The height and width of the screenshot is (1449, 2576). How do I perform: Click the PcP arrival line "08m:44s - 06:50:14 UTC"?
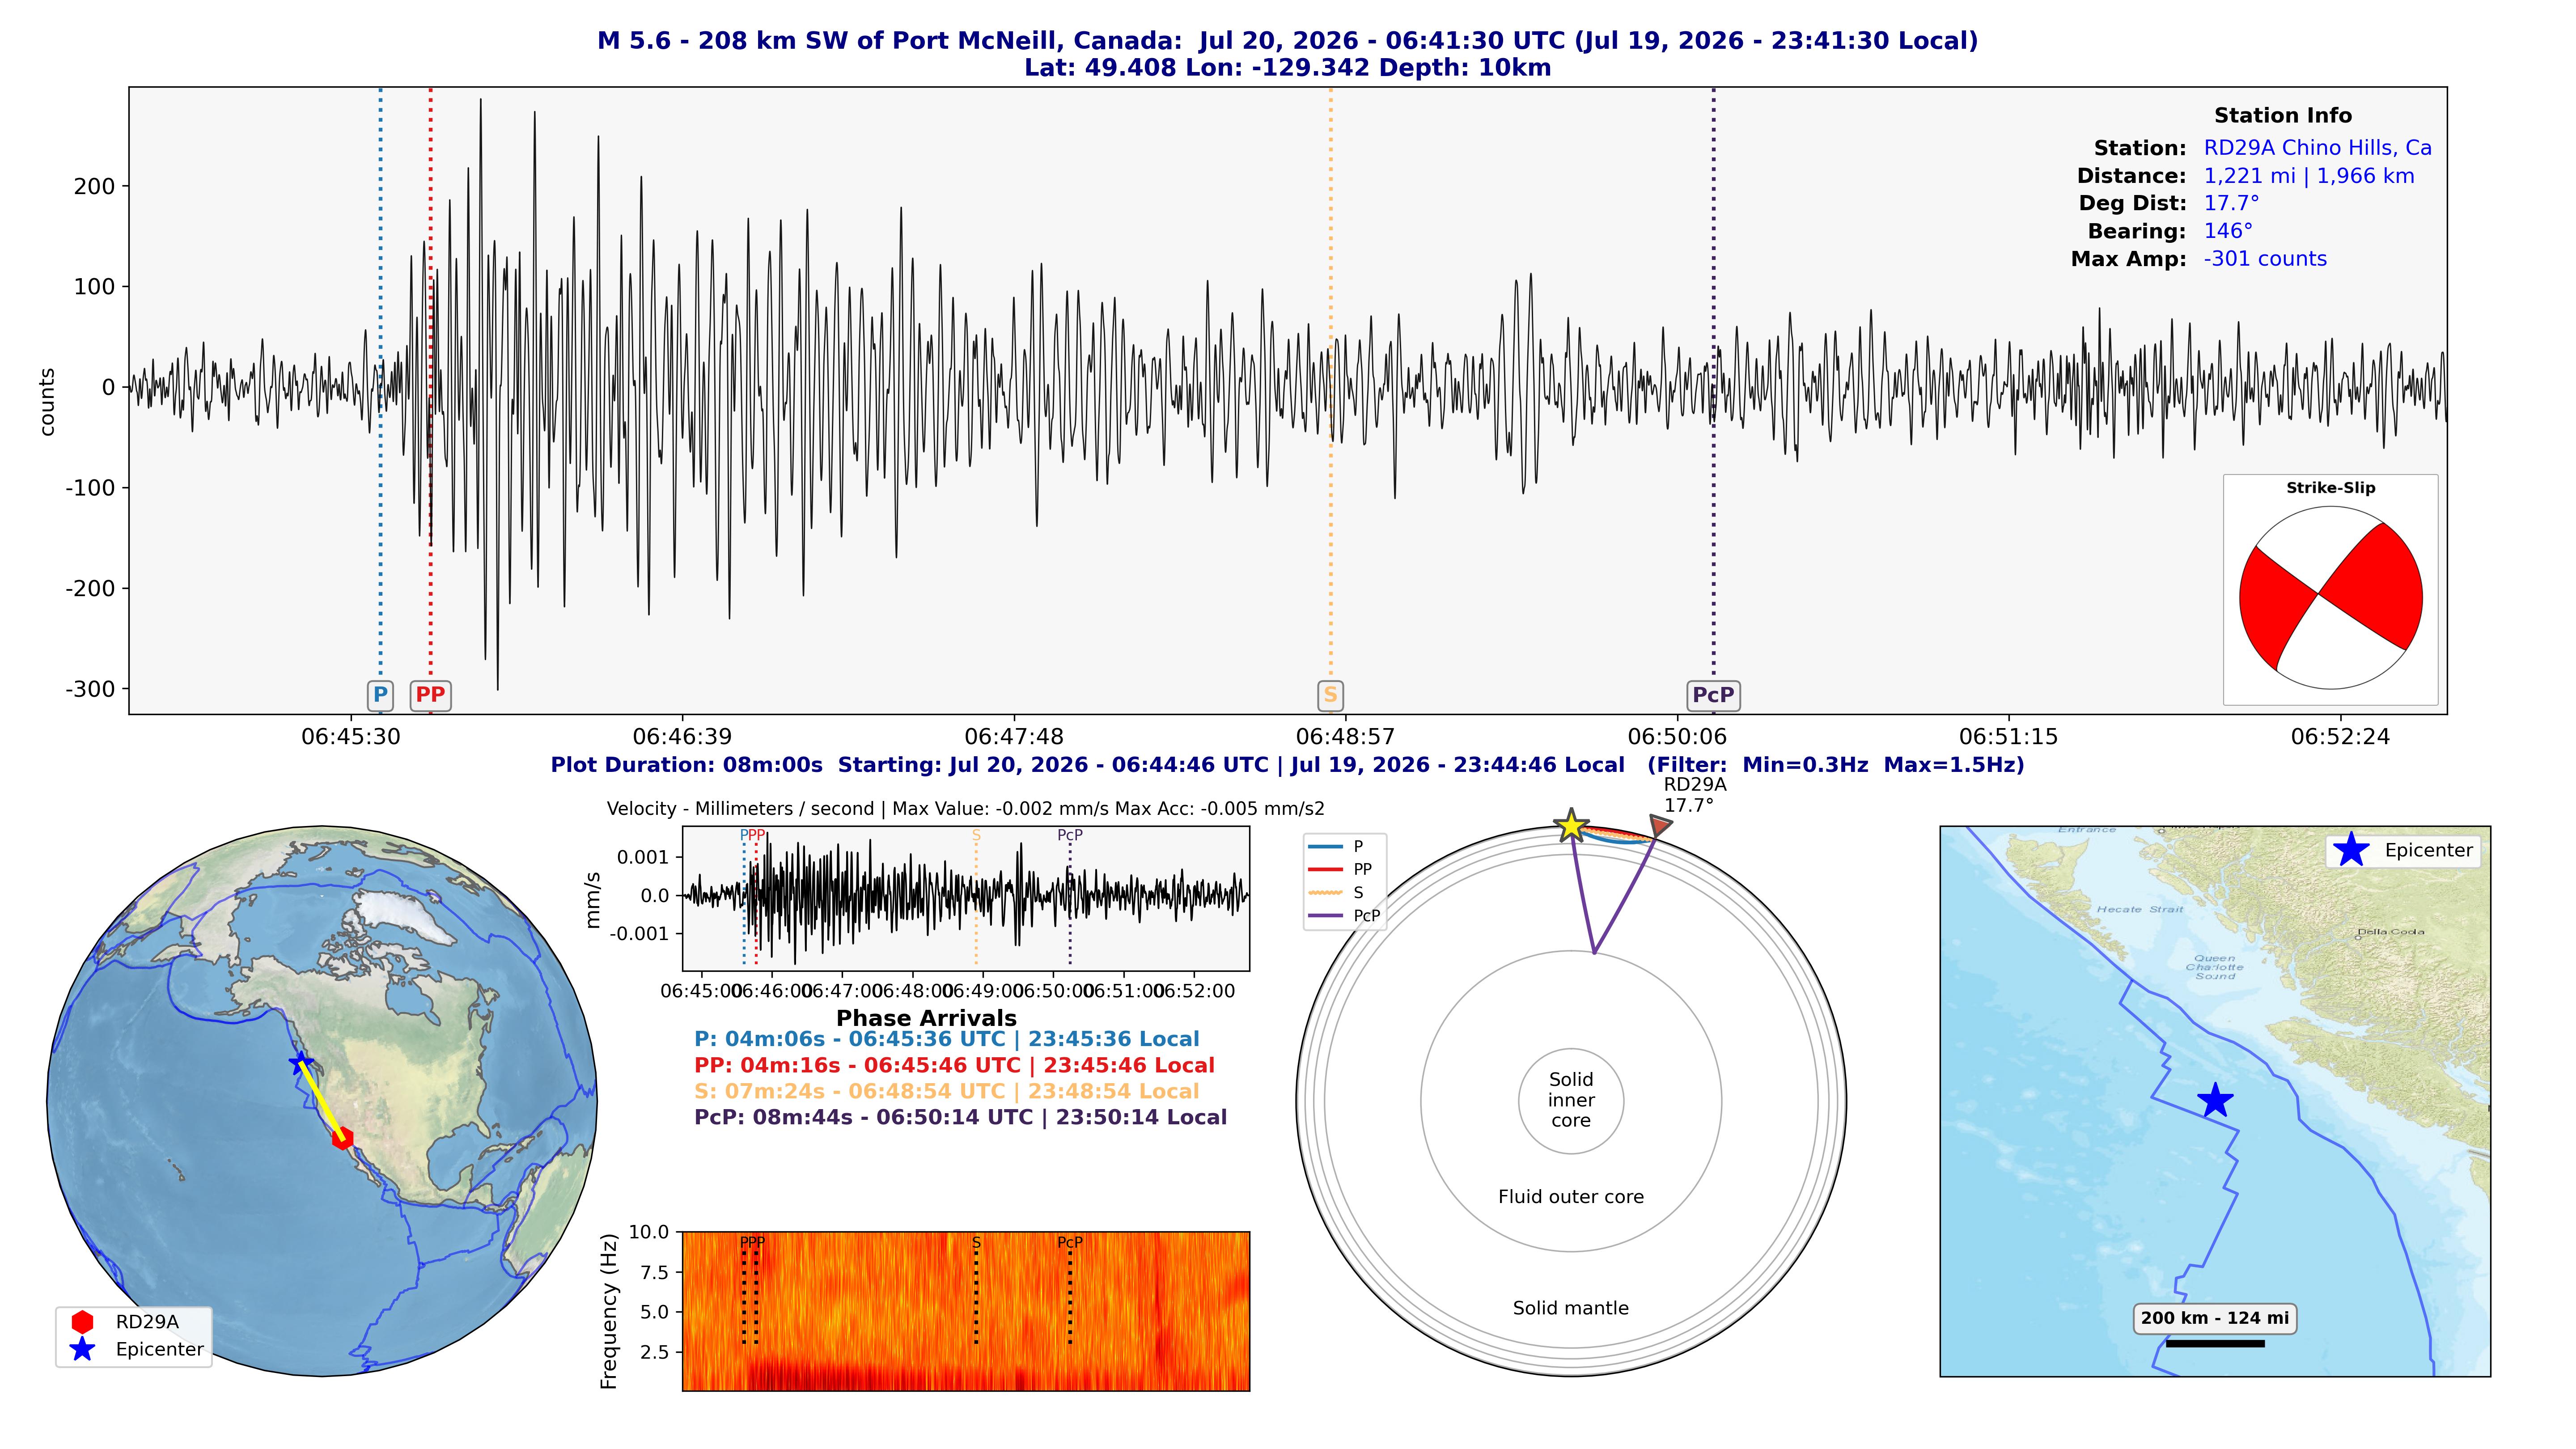(x=961, y=1117)
